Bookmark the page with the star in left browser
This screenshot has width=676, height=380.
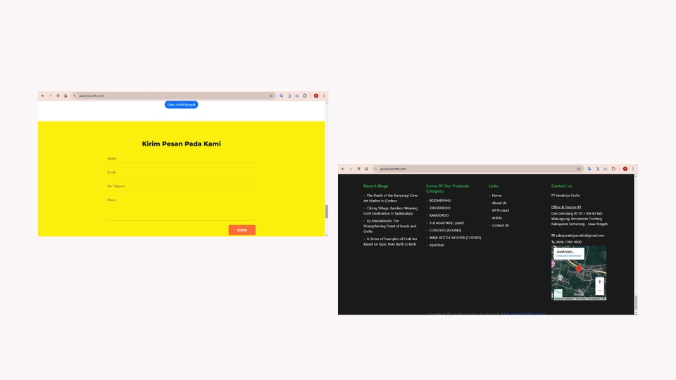[x=271, y=96]
